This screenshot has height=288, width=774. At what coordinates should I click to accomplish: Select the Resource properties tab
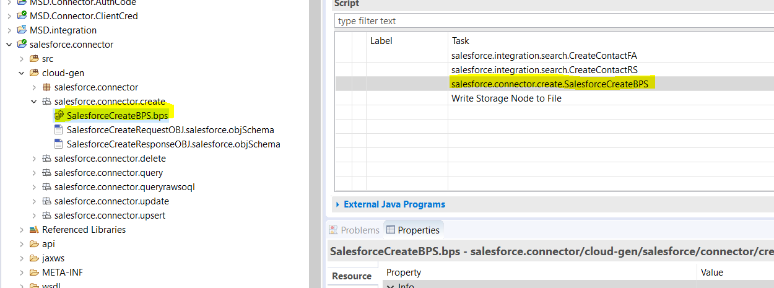click(352, 276)
